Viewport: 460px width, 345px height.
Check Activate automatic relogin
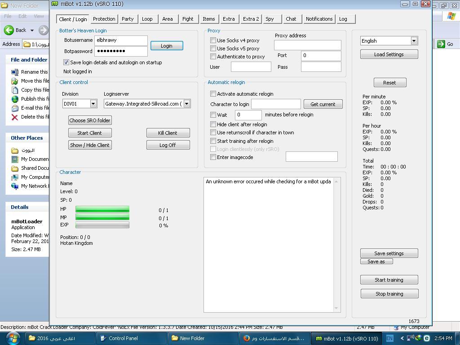213,93
